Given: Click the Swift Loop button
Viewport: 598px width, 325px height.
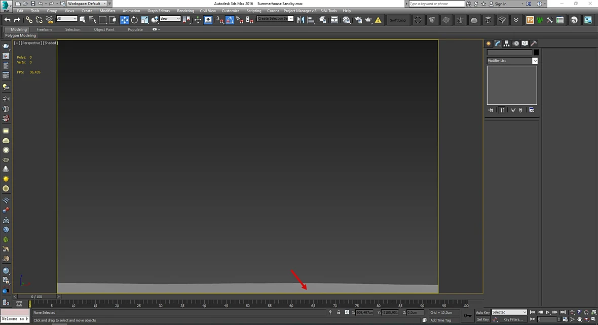Looking at the screenshot, I should [398, 20].
